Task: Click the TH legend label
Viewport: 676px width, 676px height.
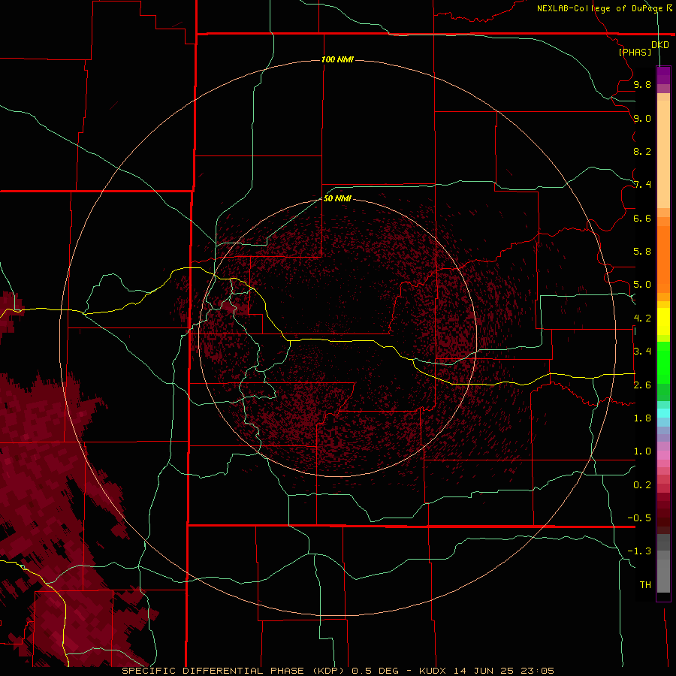Action: [645, 585]
